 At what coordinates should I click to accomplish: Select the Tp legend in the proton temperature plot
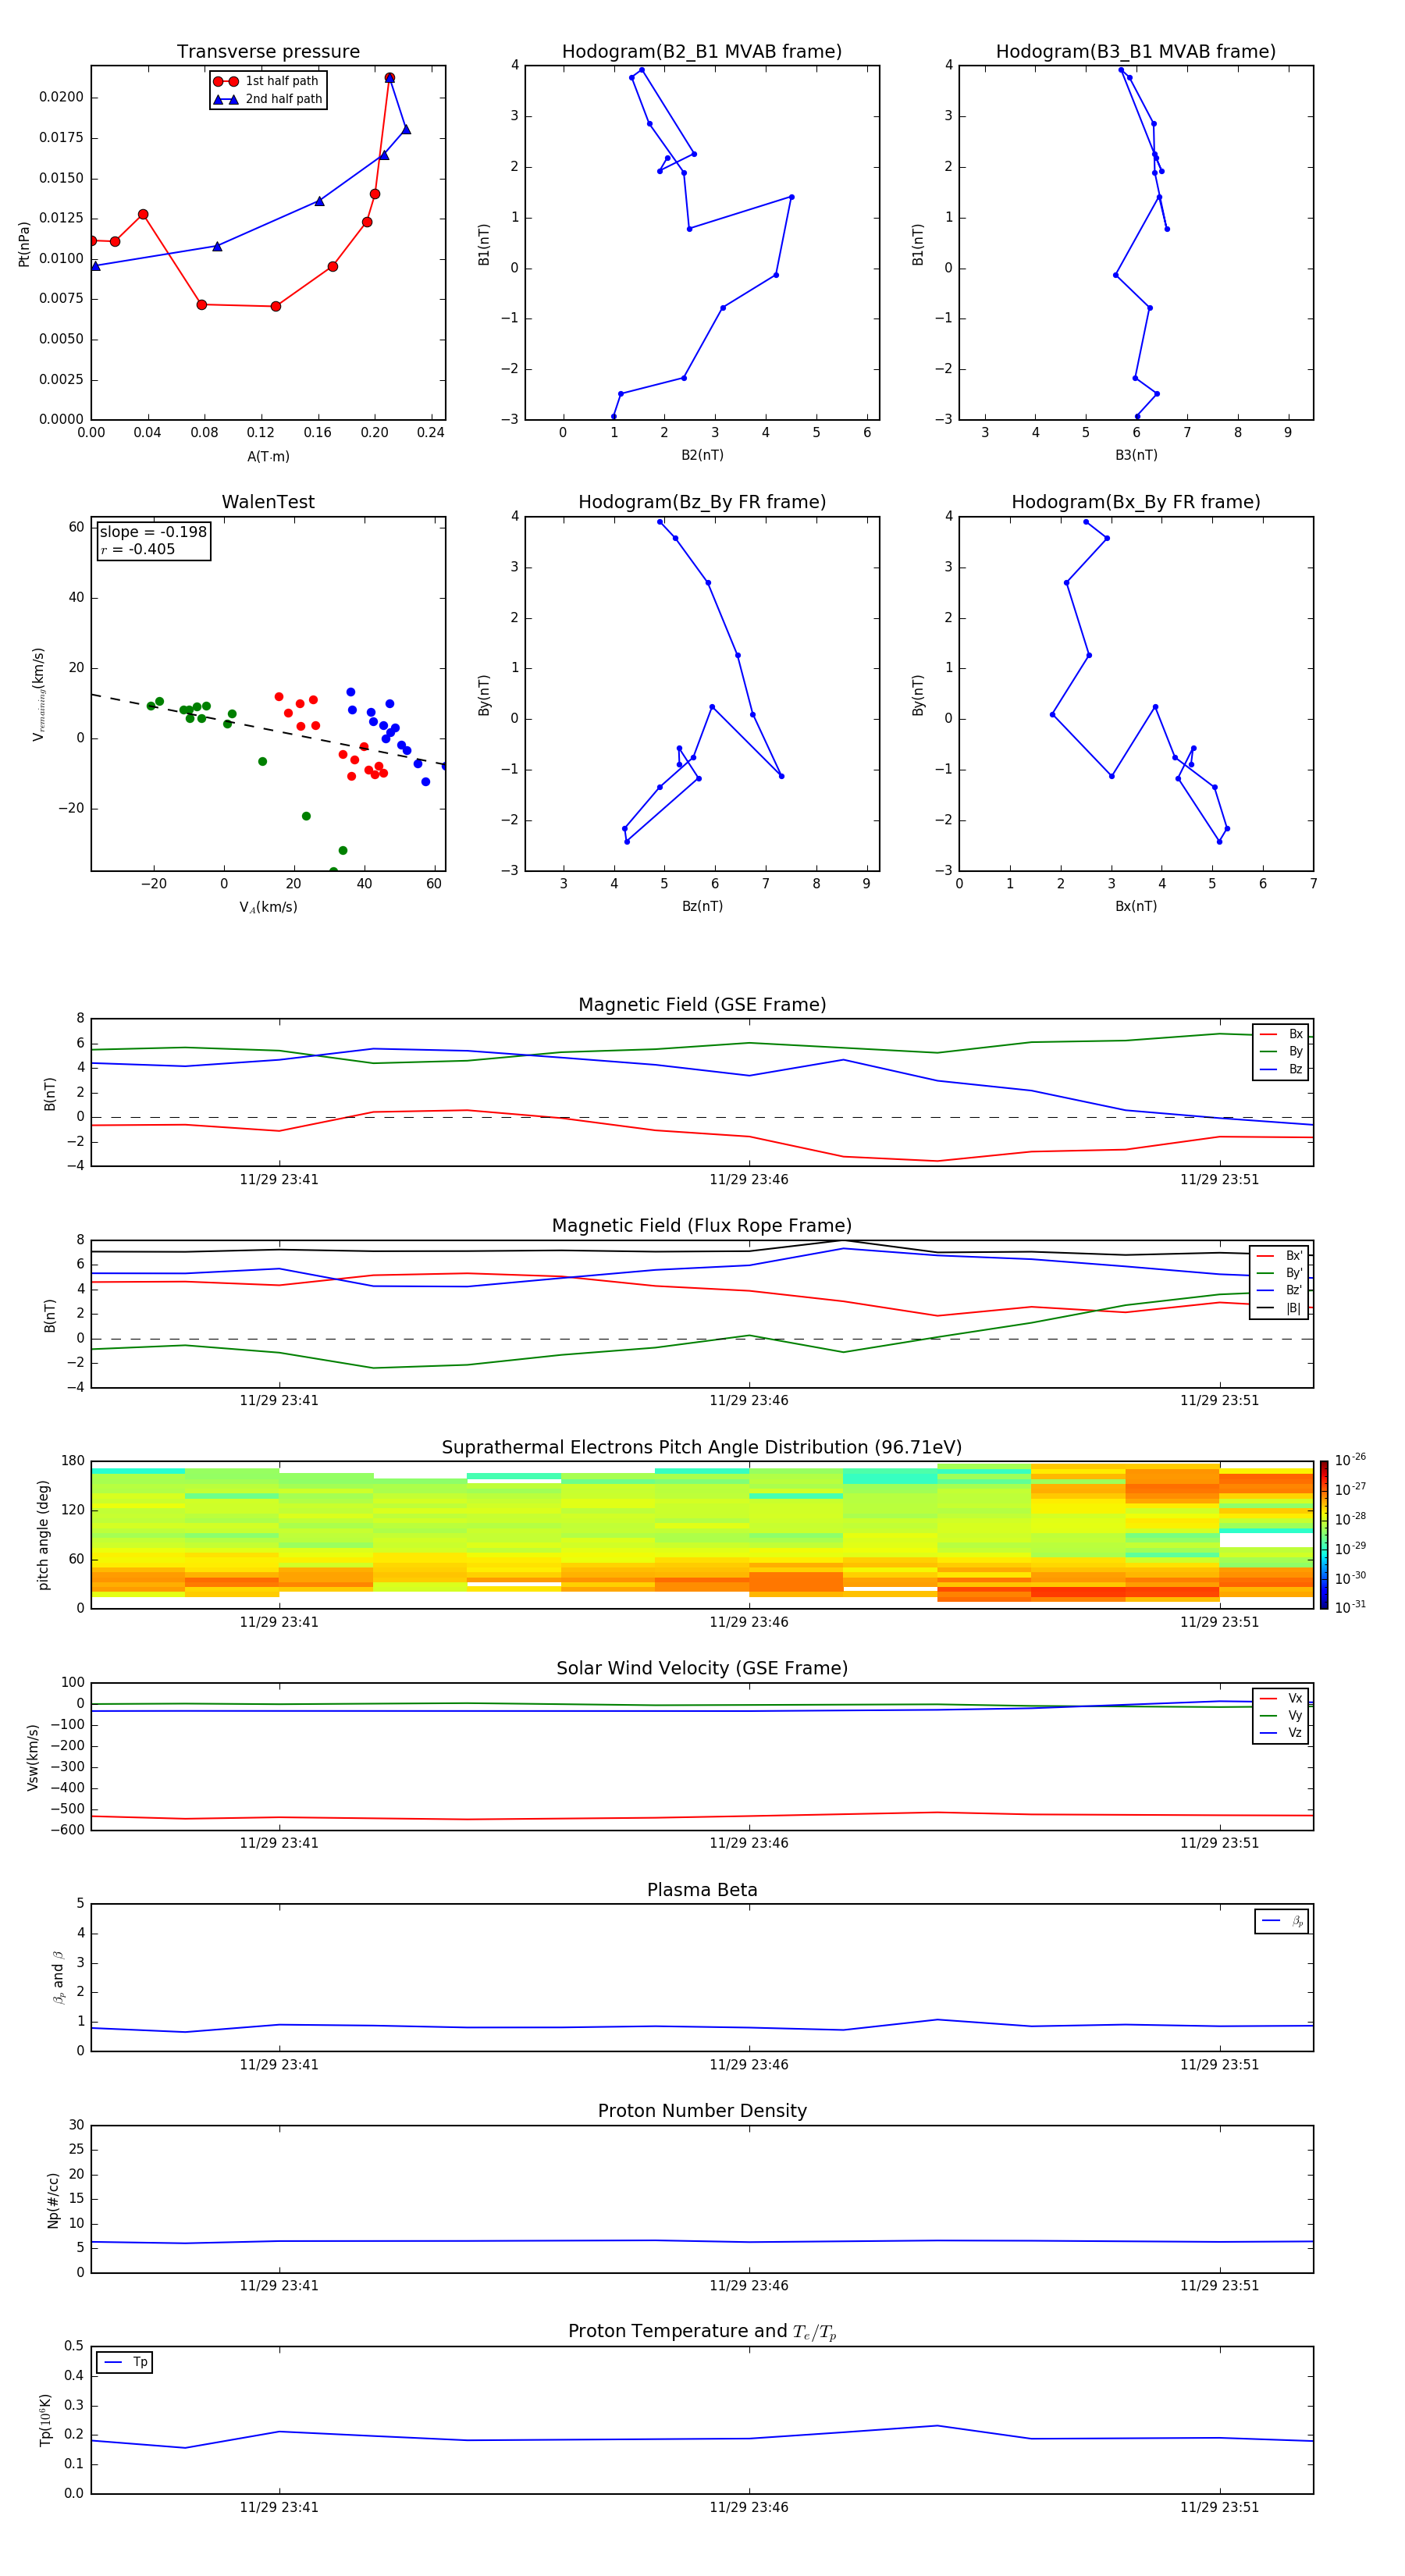pos(125,2362)
